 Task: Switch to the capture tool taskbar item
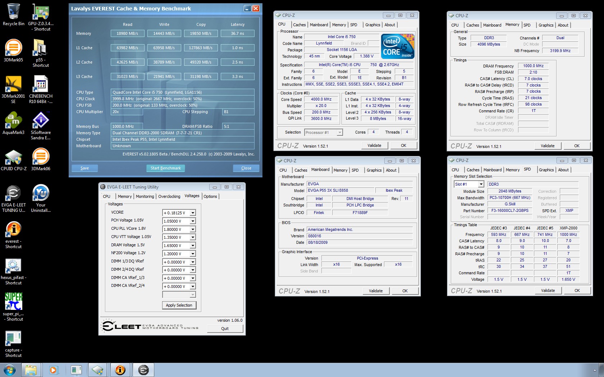(x=76, y=370)
